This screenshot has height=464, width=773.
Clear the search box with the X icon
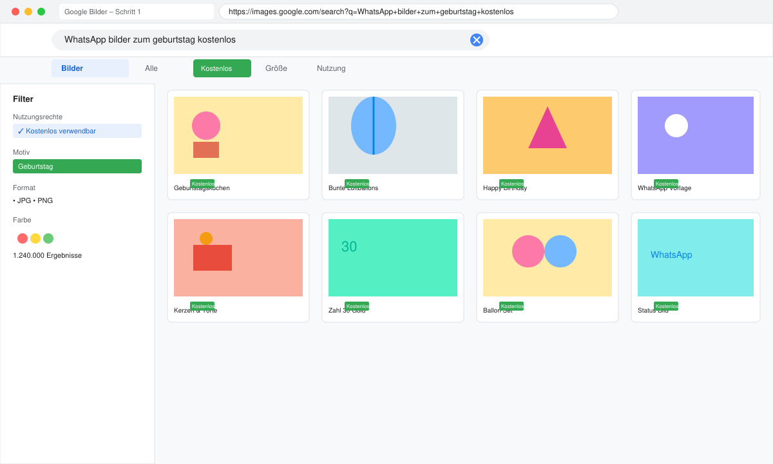click(x=477, y=40)
